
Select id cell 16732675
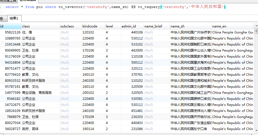10,105
